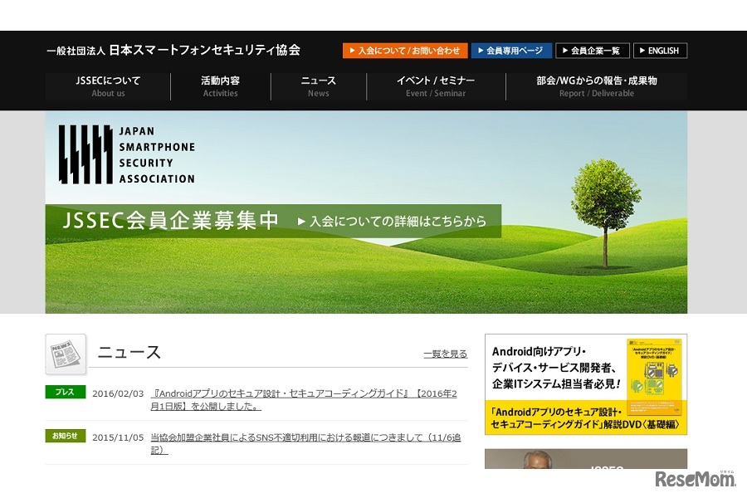This screenshot has width=747, height=498.
Task: Open the JSSECについて About us menu
Action: tap(108, 86)
